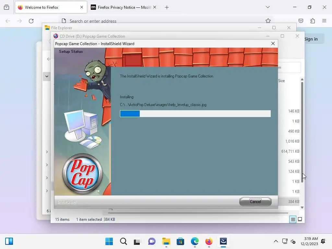Go back in Firefox

pyautogui.click(x=8, y=21)
